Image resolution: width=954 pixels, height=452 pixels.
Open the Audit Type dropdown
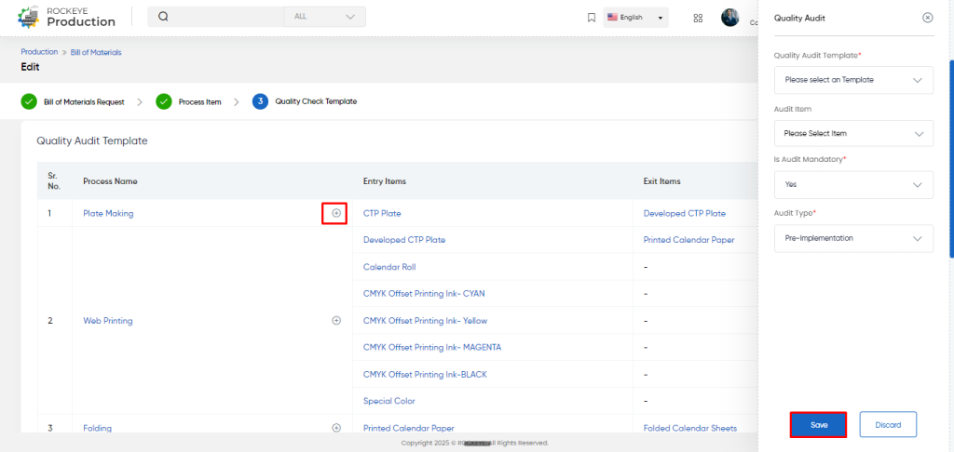(x=853, y=238)
